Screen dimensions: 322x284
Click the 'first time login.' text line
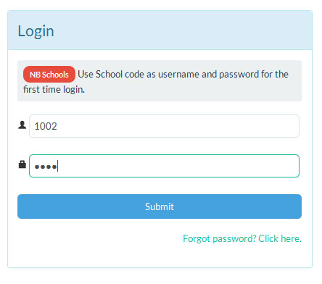coord(54,90)
